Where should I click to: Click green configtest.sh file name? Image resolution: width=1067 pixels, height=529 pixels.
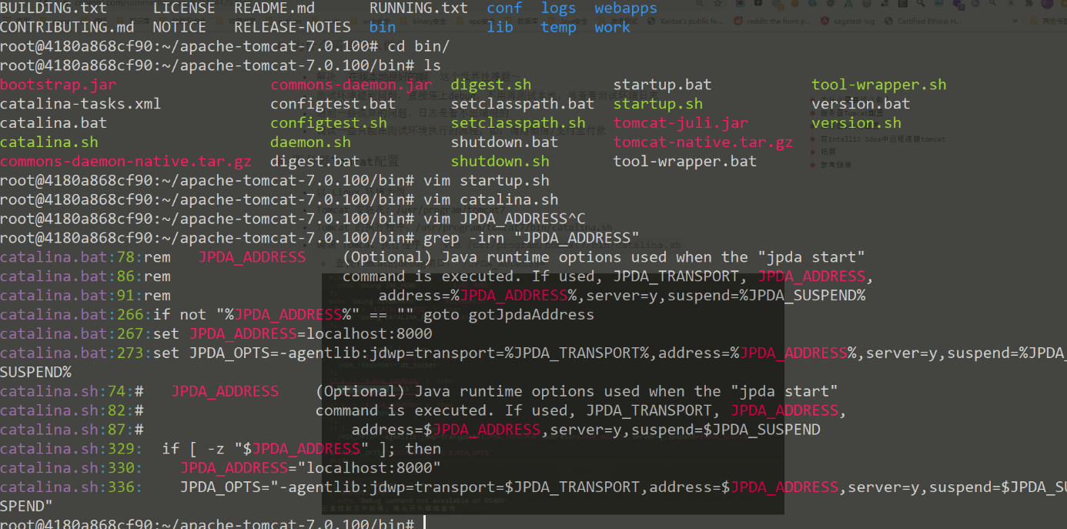click(x=329, y=123)
